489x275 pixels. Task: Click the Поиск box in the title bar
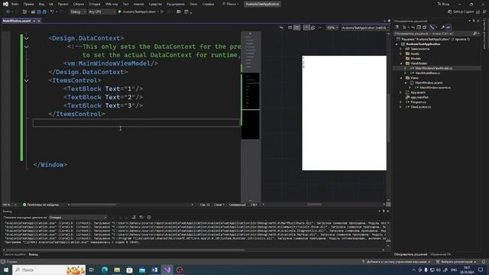tap(231, 4)
